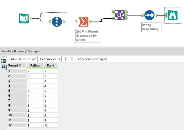This screenshot has width=184, height=130.
Task: Click the Rating column header
Action: tap(35, 65)
